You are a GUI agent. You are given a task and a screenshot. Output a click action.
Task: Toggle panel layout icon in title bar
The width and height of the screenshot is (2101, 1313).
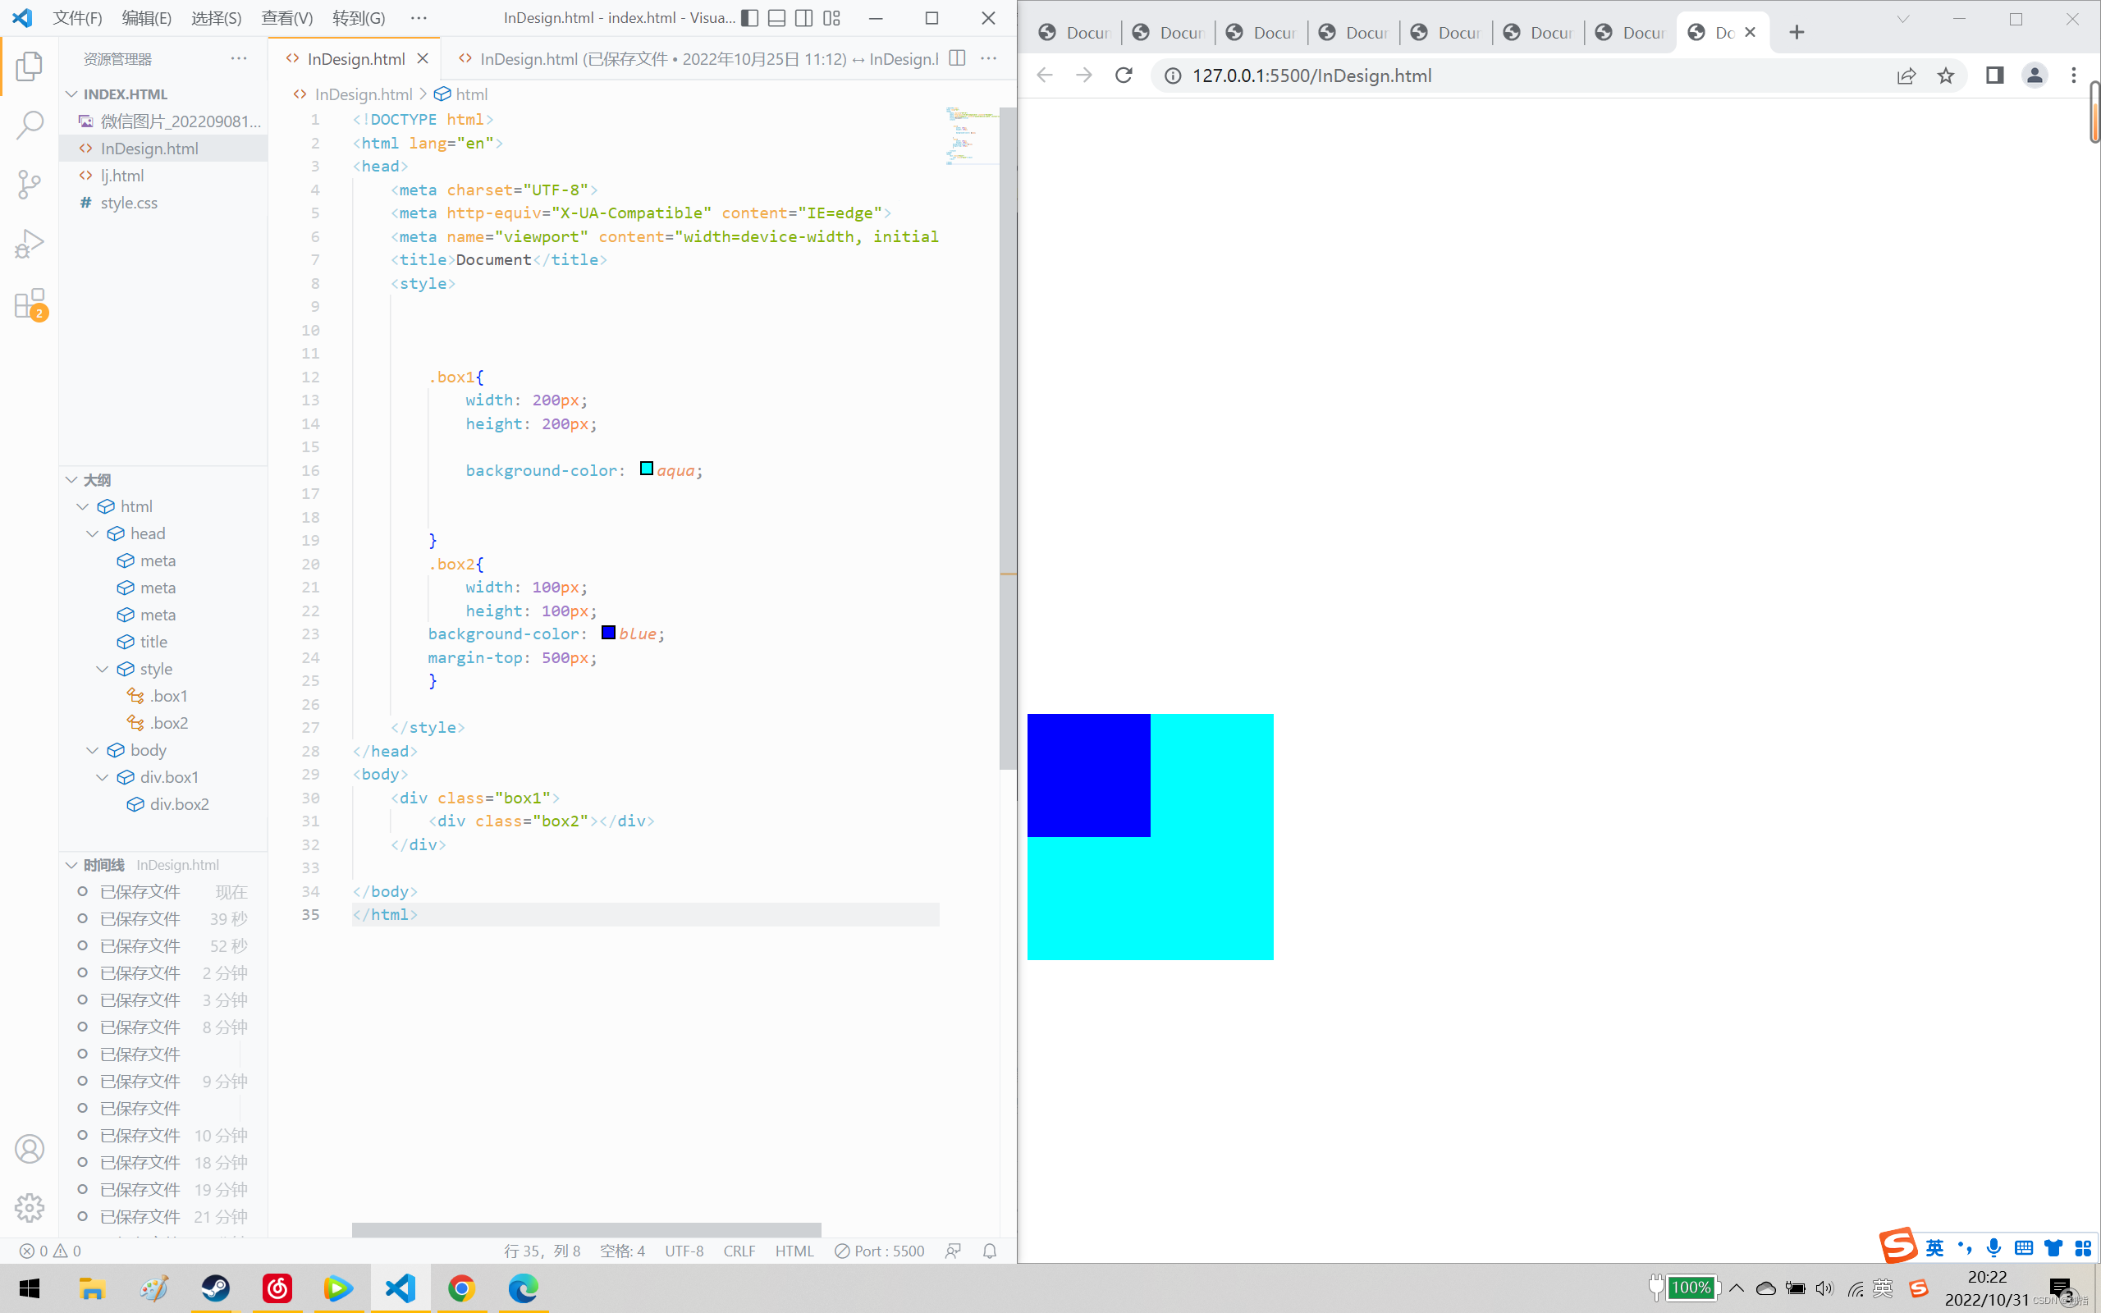point(777,18)
